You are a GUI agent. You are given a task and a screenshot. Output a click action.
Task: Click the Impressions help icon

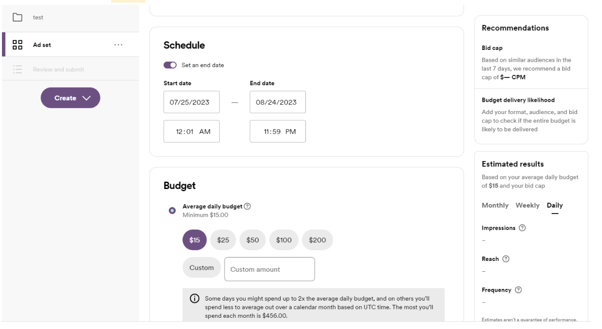522,228
